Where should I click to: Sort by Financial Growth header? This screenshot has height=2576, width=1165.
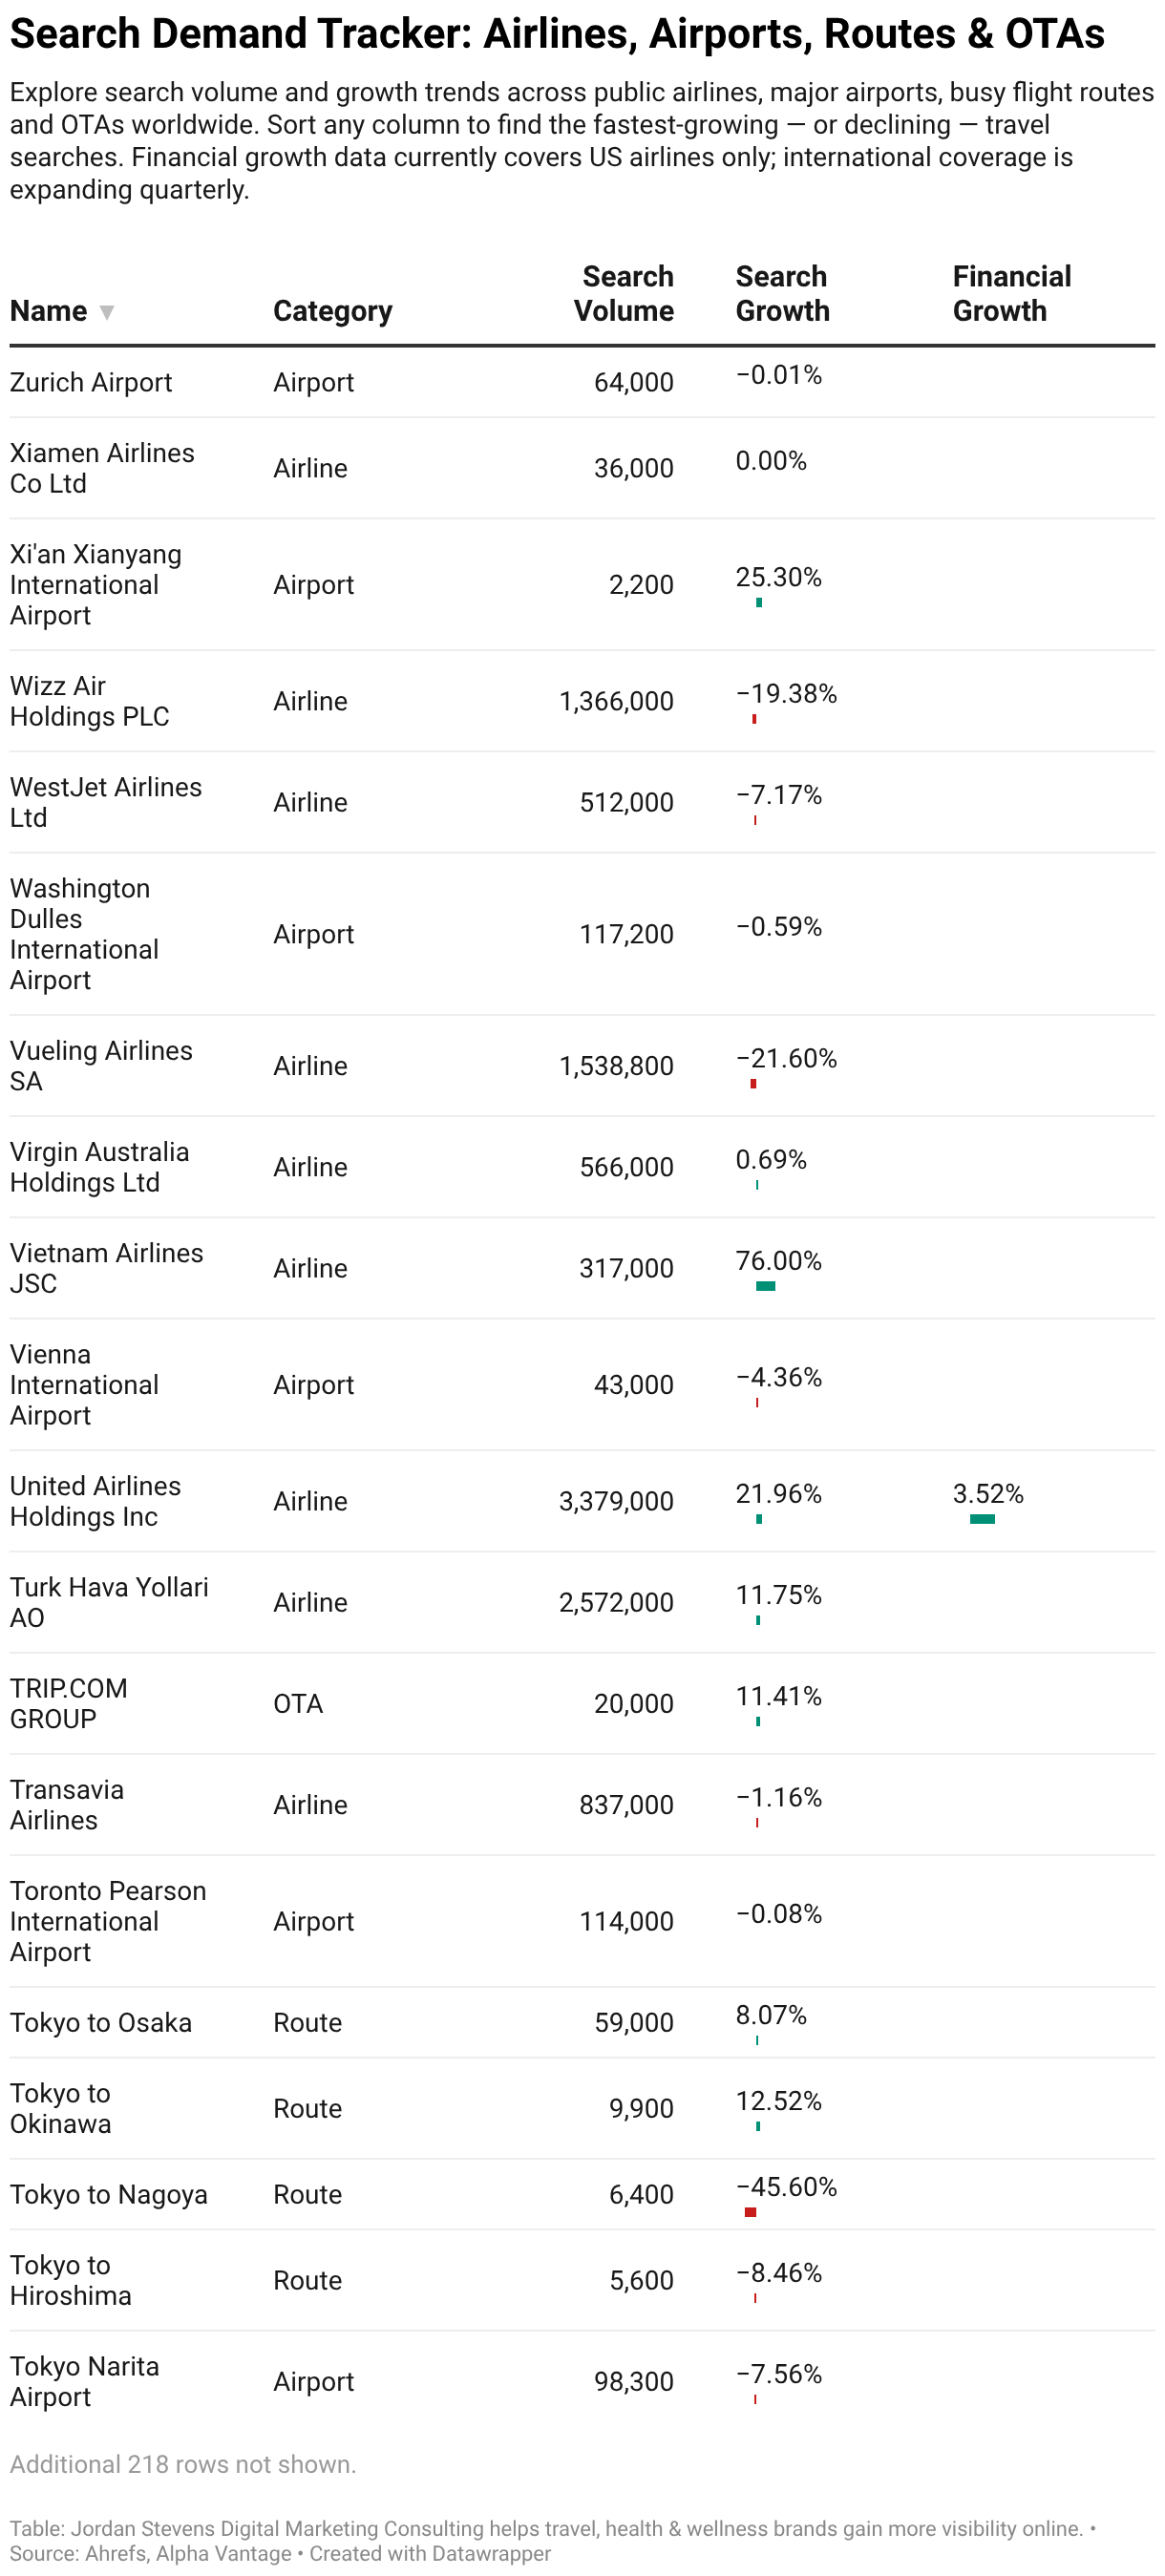[1012, 294]
